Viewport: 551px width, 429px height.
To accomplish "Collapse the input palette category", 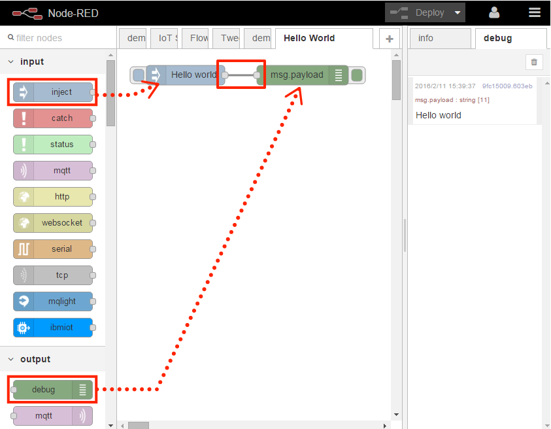I will tap(11, 62).
